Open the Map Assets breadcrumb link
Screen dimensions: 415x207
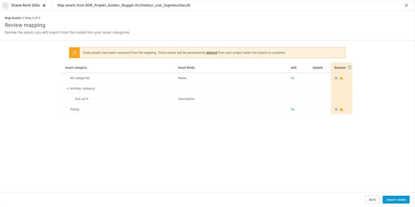click(x=13, y=18)
